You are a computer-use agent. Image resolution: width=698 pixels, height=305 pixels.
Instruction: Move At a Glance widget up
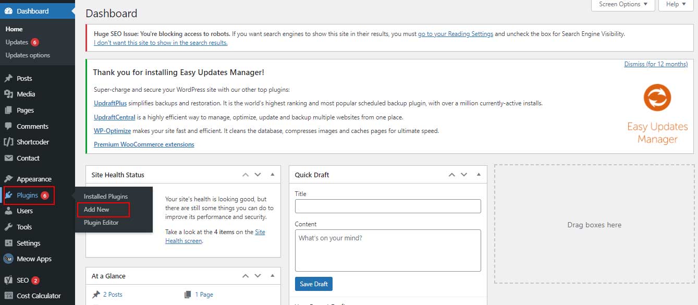(x=246, y=276)
